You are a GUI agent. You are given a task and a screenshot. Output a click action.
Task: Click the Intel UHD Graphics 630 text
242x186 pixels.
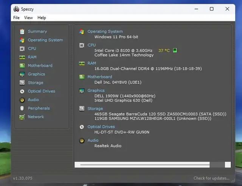point(123,100)
